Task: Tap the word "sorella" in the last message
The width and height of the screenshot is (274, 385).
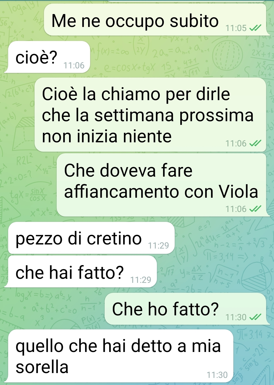Action: tap(42, 367)
